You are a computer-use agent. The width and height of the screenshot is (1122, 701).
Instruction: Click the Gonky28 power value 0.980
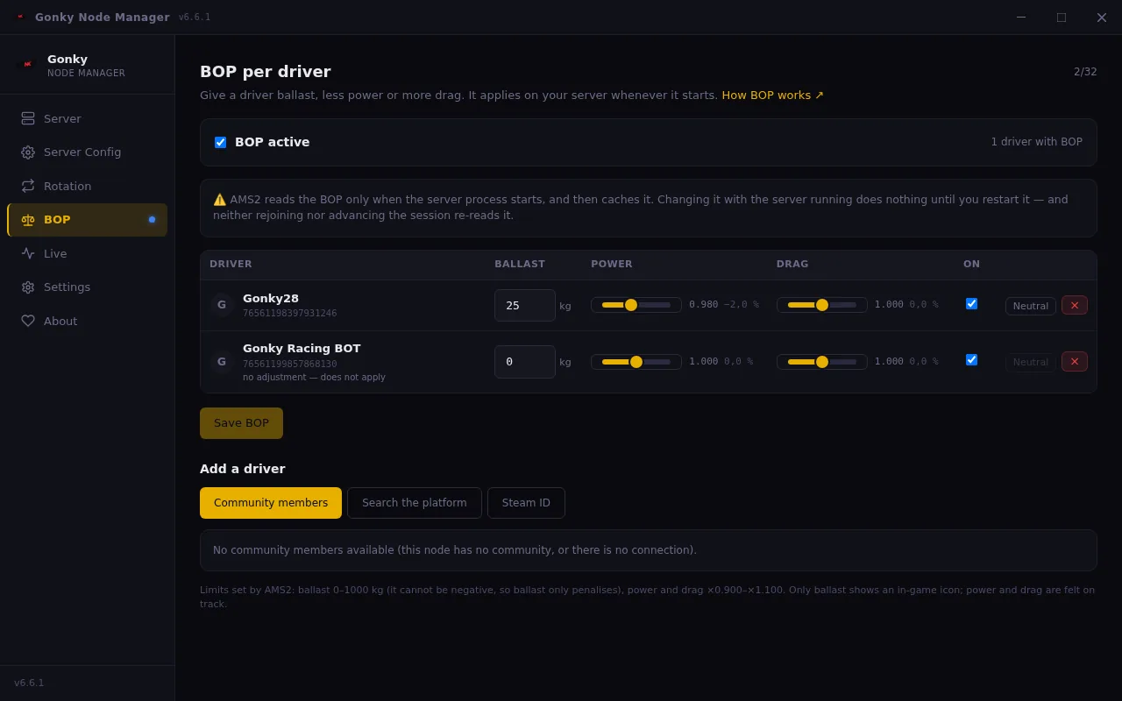(703, 305)
